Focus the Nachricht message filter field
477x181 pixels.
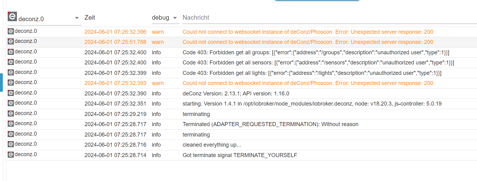(329, 18)
